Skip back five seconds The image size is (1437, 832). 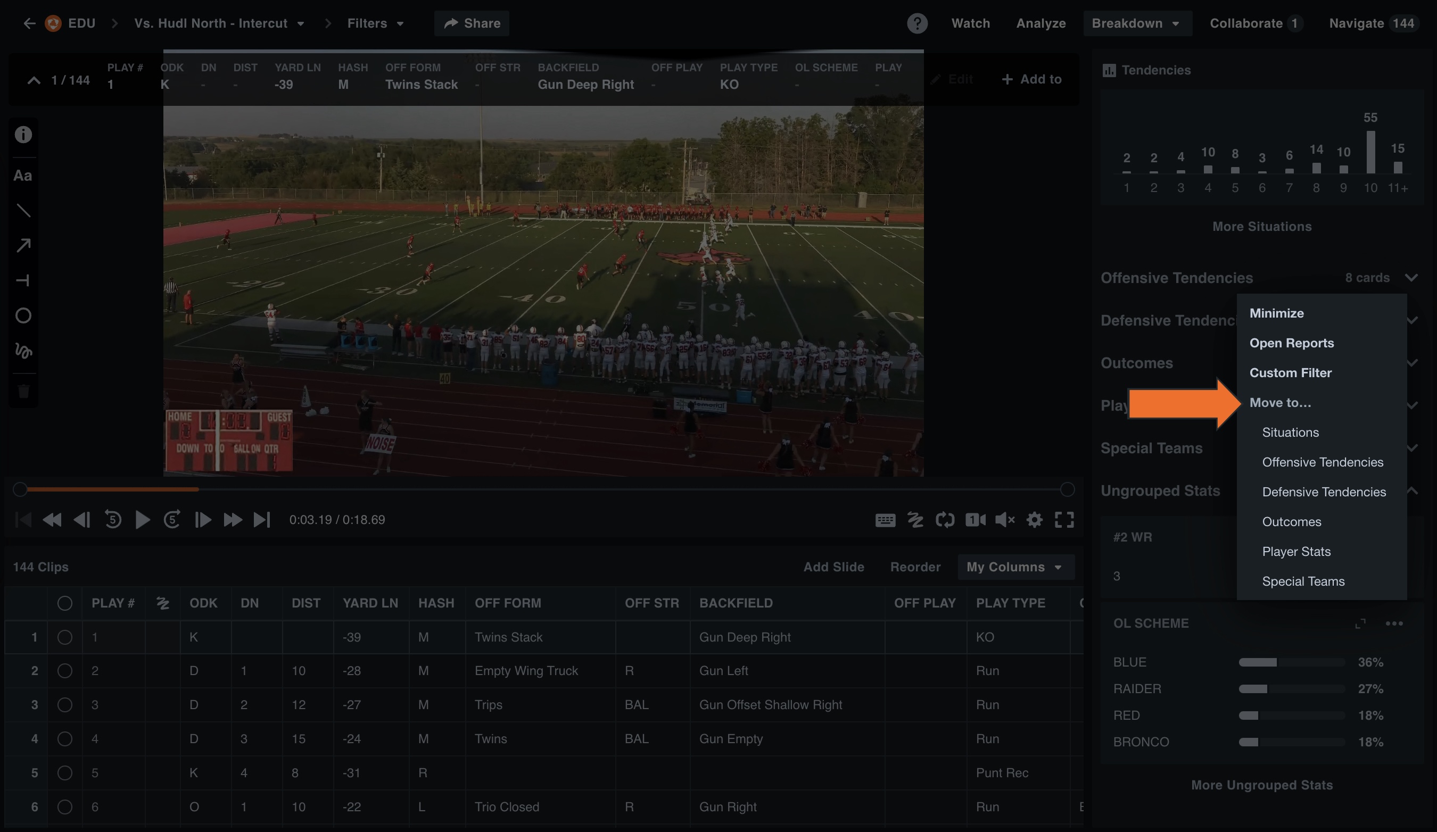click(113, 520)
